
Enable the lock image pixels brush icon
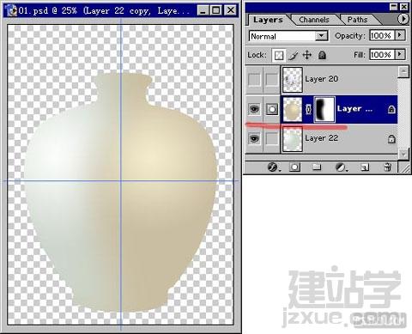[293, 55]
